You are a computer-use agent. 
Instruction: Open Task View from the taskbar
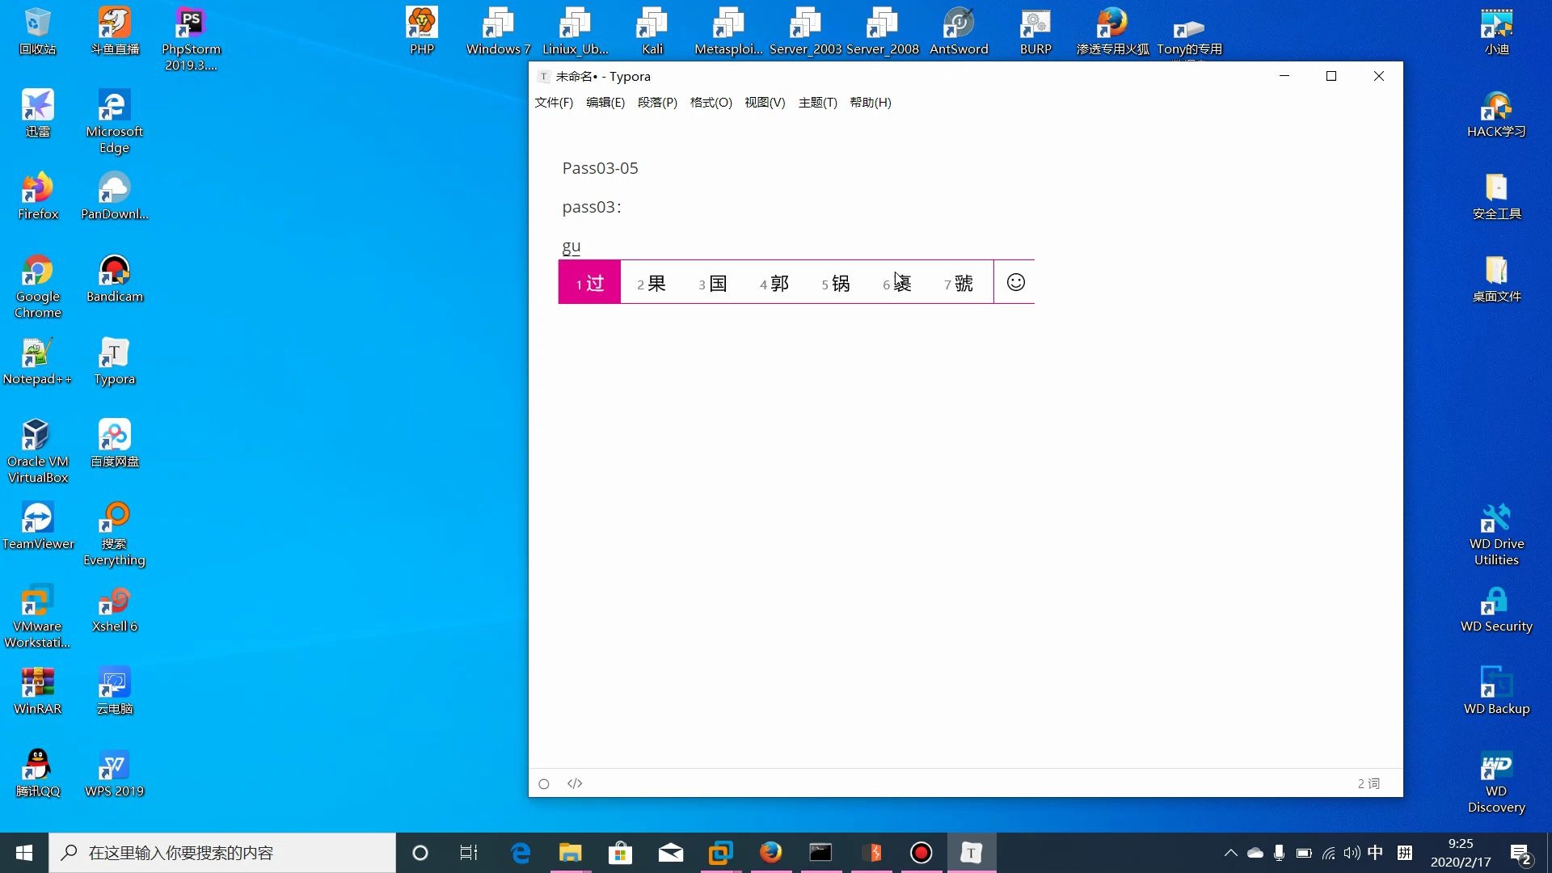tap(469, 853)
